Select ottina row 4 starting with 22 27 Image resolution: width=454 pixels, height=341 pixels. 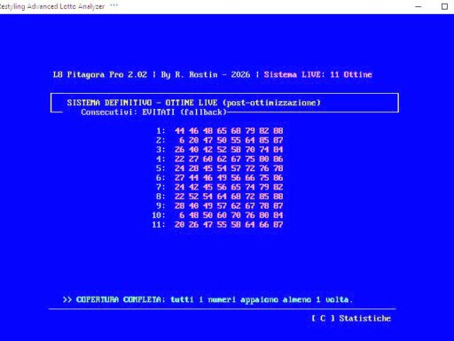pos(220,159)
